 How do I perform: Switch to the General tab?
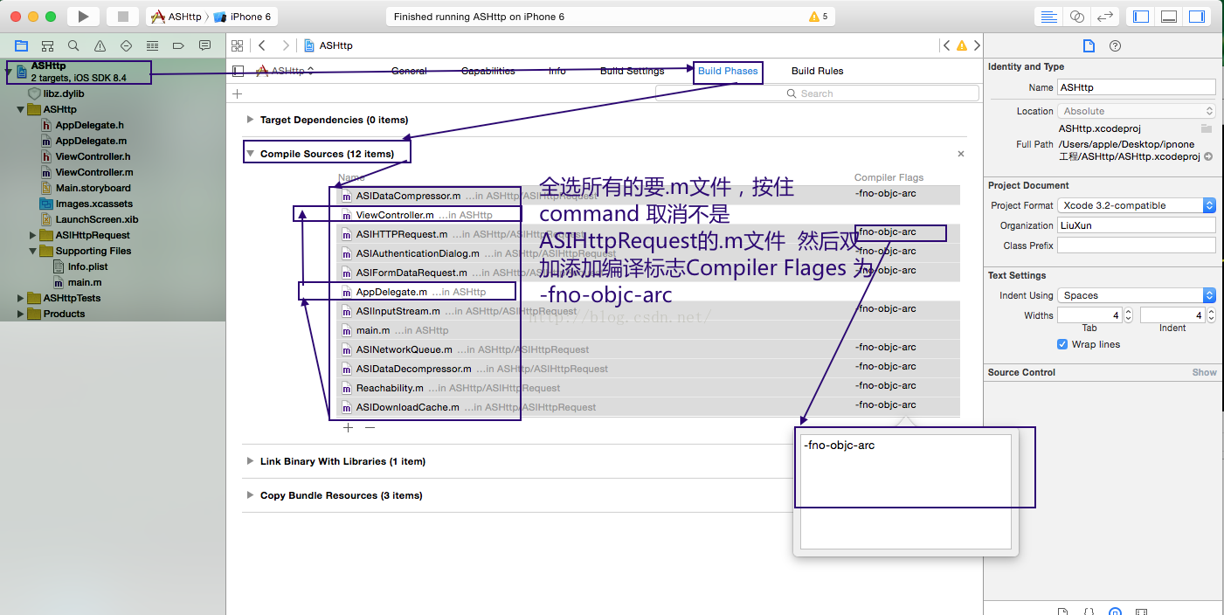pyautogui.click(x=409, y=71)
